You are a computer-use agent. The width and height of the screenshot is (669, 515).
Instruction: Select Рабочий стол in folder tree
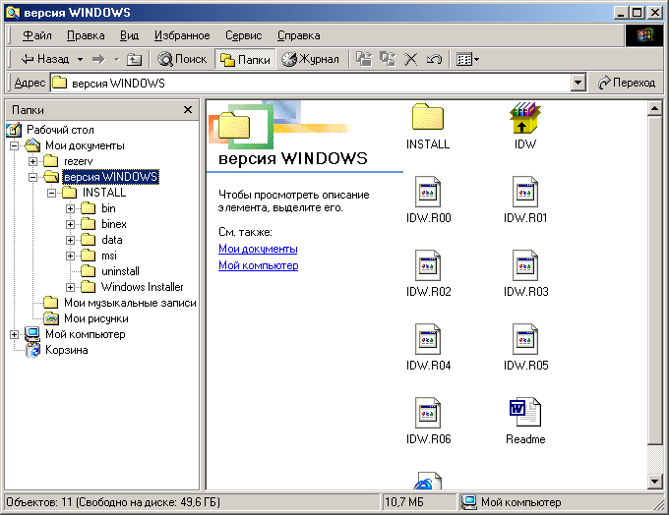[x=60, y=130]
